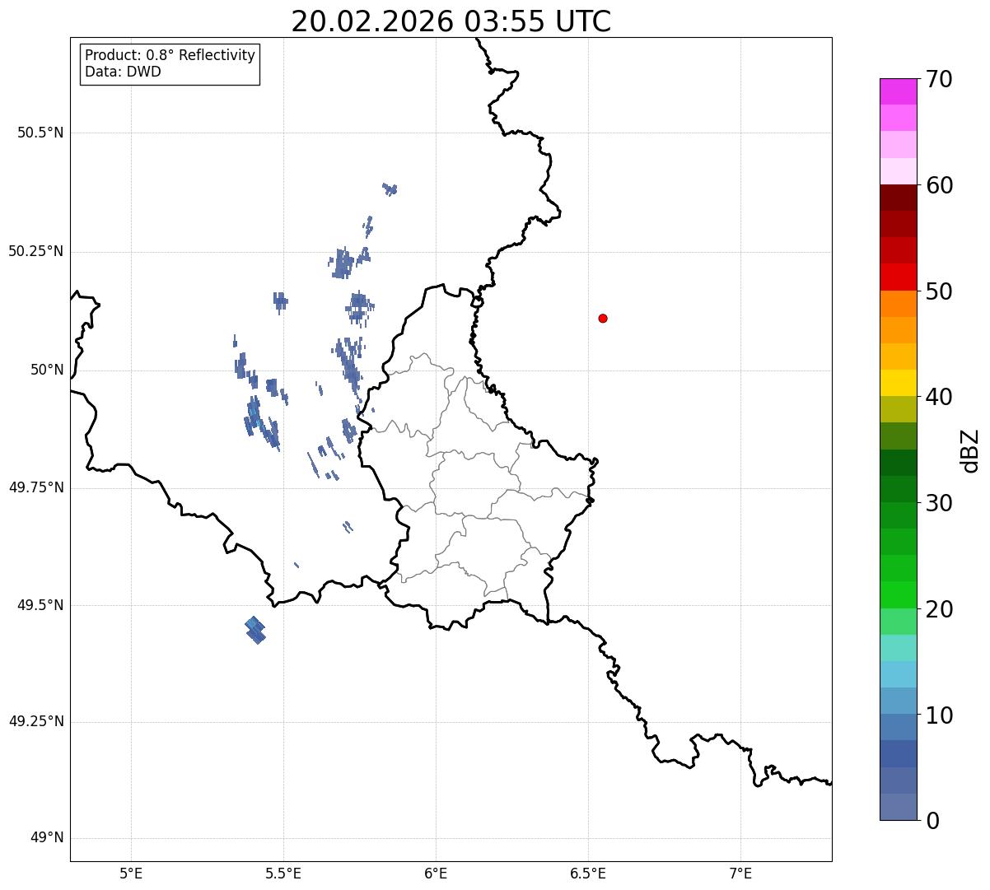Screen dimensions: 990x890
Task: Click the colorbar tick label '60'
Action: tap(938, 185)
